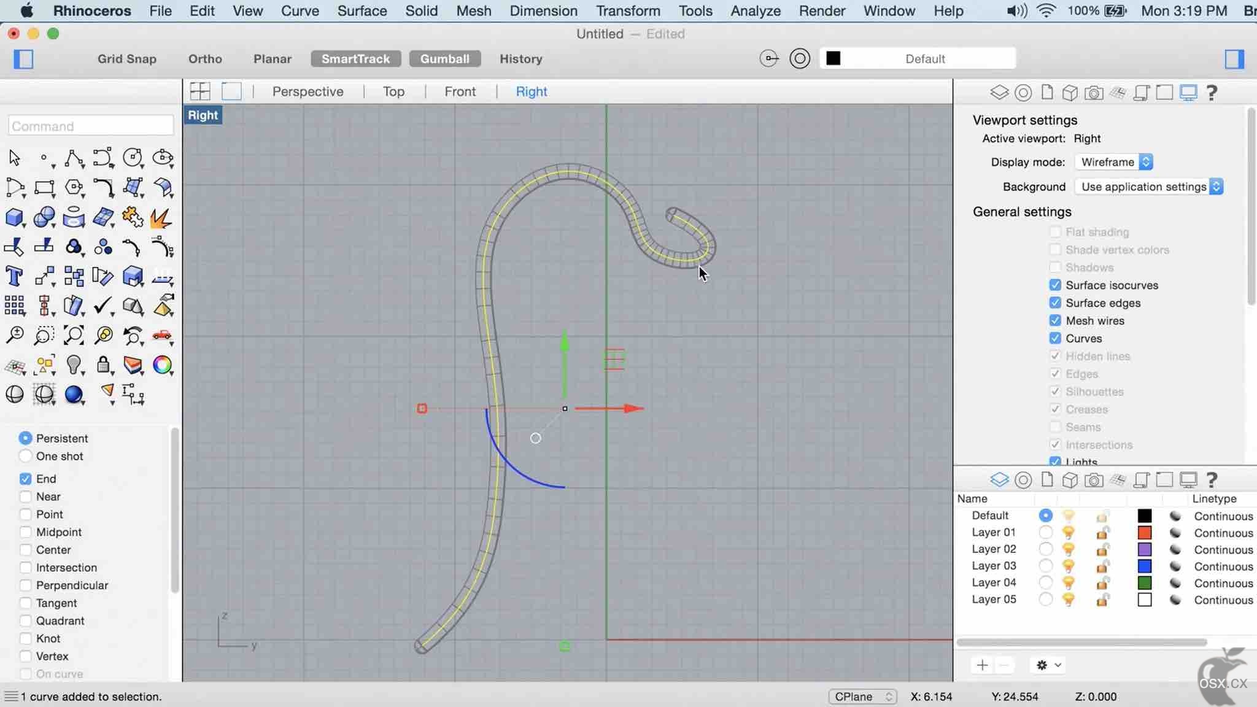This screenshot has height=707, width=1257.
Task: Toggle Layer 02 visibility bulb
Action: pos(1069,549)
